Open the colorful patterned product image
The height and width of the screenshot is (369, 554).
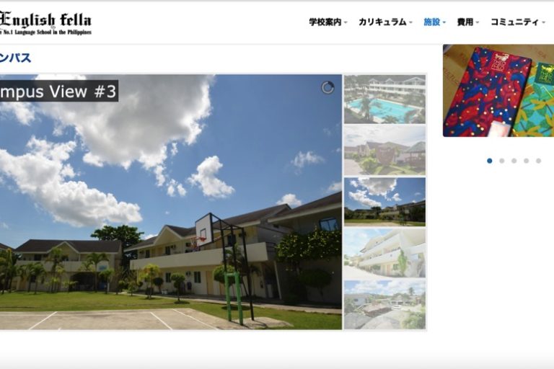[x=498, y=91]
